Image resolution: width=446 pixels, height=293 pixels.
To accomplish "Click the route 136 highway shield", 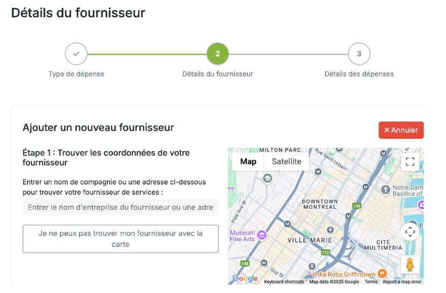I will pyautogui.click(x=357, y=206).
